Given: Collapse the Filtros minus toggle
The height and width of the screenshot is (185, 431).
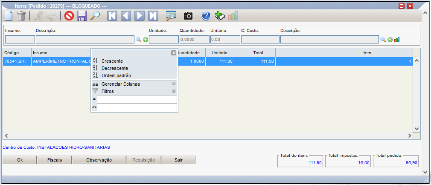Looking at the screenshot, I should click(x=174, y=91).
